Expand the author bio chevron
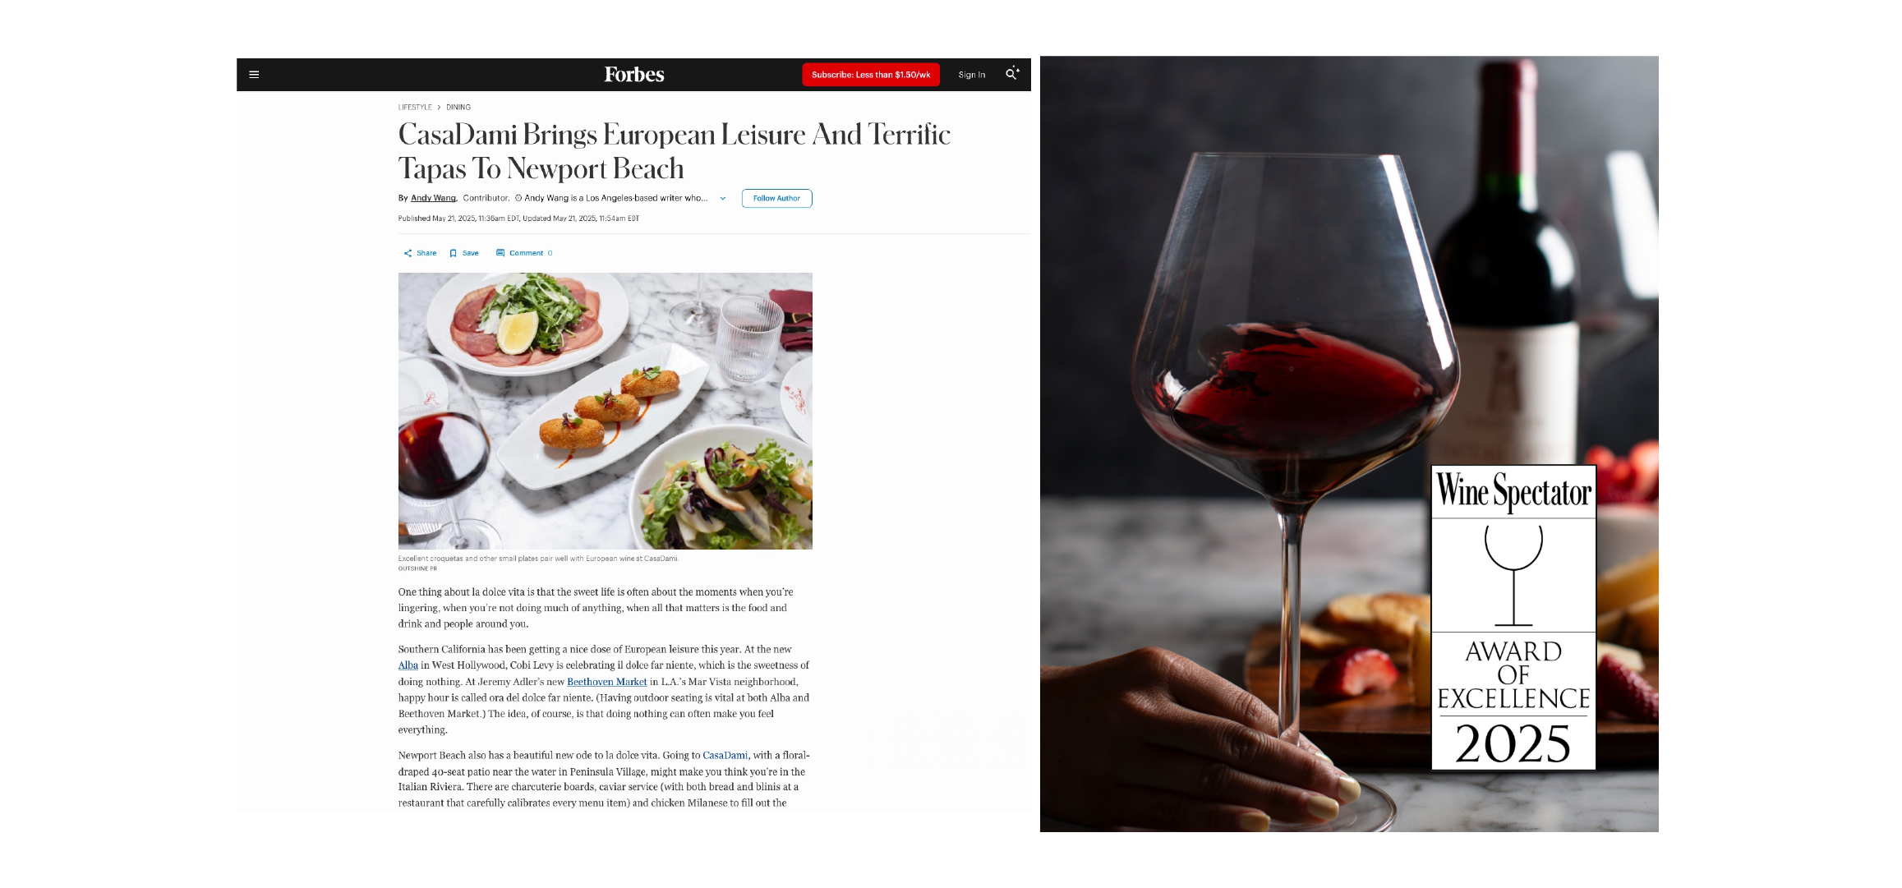This screenshot has width=1902, height=888. tap(723, 198)
